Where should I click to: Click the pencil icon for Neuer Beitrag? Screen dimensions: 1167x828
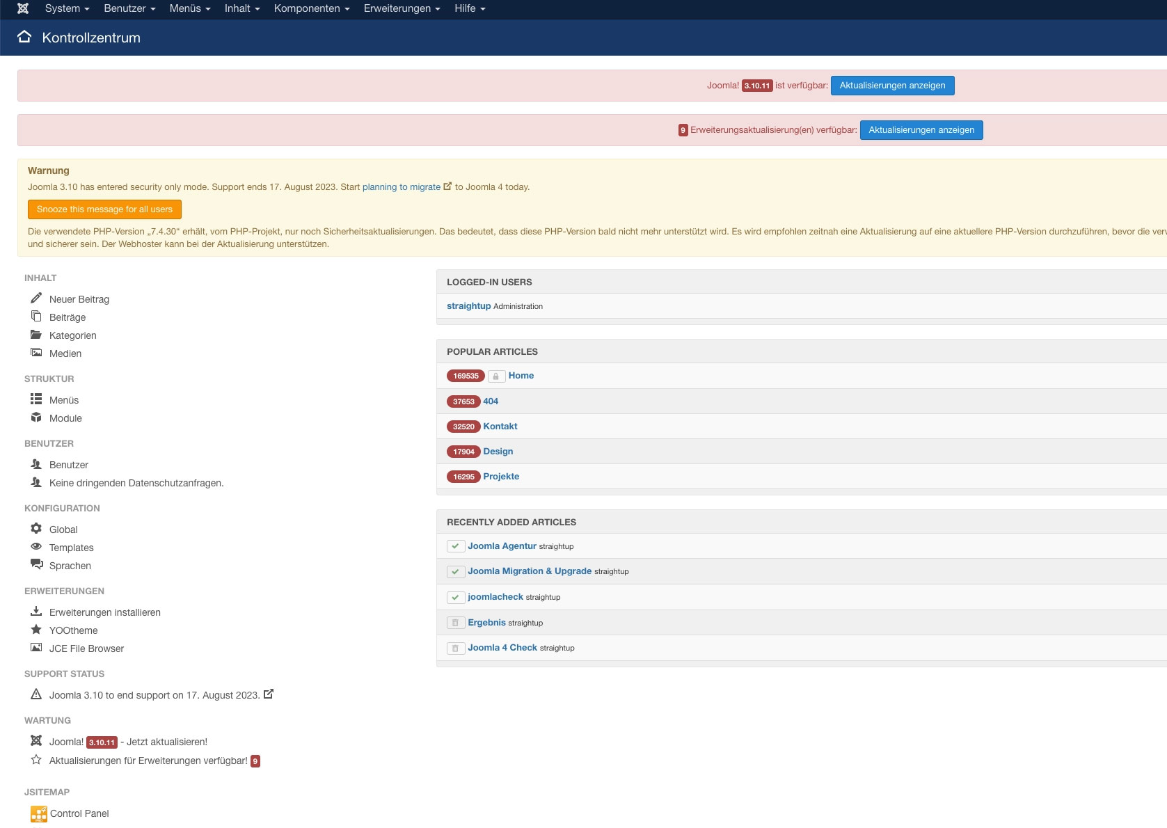pyautogui.click(x=36, y=298)
